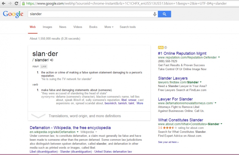Screen dimensions: 239x155
Task: Open dropdown arrow beside lawyers.findlaw.com/Slander
Action: 200,82
